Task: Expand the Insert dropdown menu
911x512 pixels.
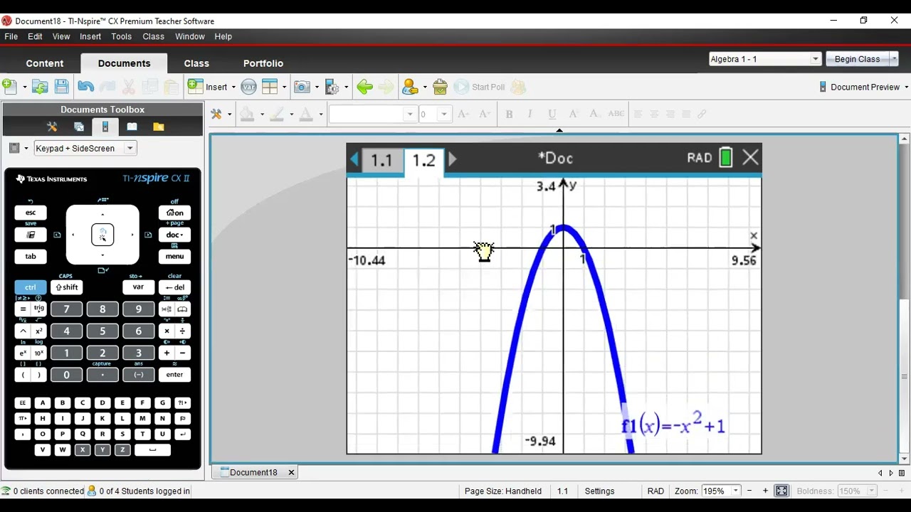Action: [233, 87]
